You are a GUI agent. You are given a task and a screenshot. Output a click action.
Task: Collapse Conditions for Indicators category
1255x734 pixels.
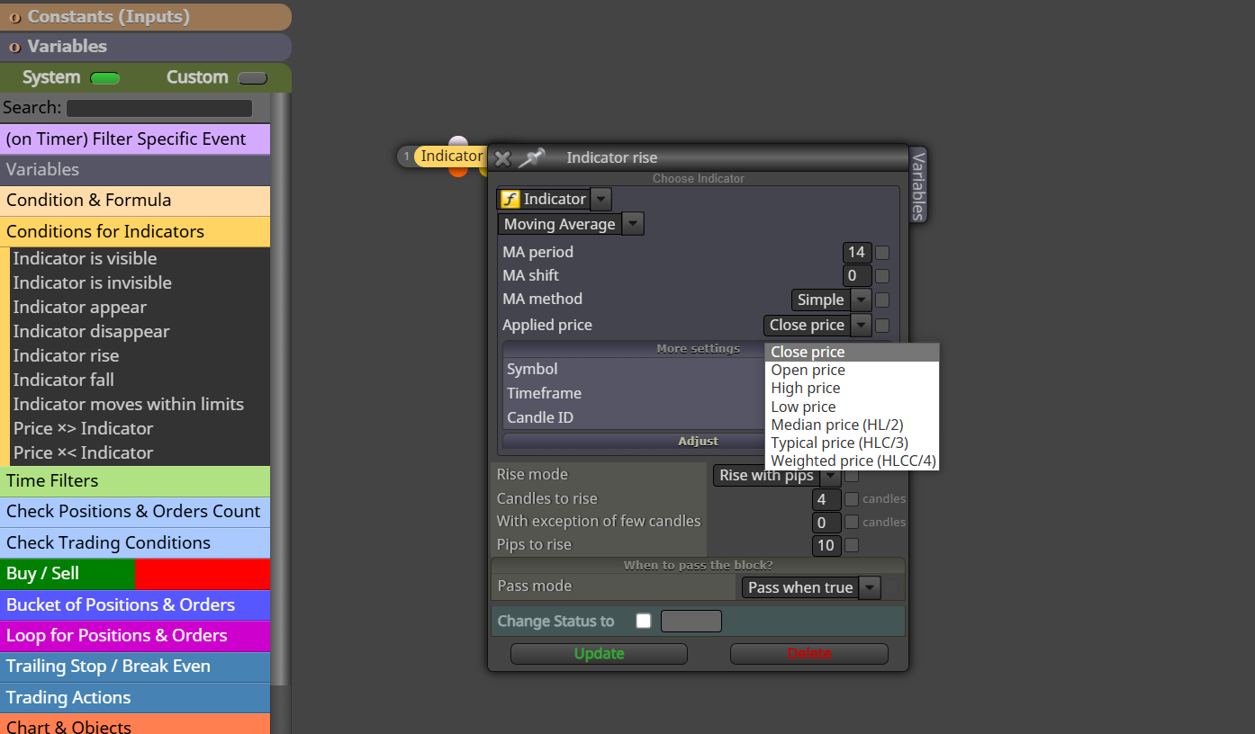[135, 231]
